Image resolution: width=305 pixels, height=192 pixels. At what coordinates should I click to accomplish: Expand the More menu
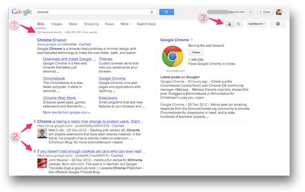tap(126, 24)
